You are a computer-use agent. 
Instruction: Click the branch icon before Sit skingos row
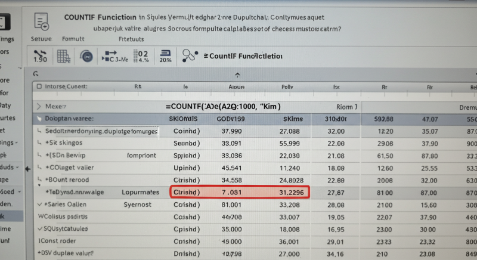(x=39, y=143)
